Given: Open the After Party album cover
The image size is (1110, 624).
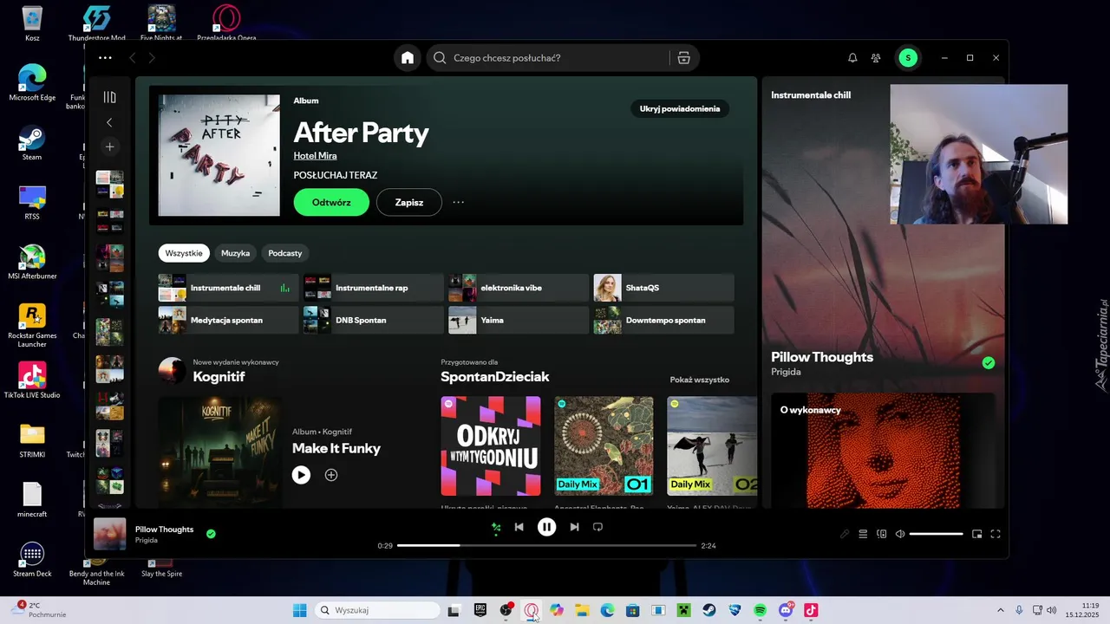Looking at the screenshot, I should [x=219, y=155].
